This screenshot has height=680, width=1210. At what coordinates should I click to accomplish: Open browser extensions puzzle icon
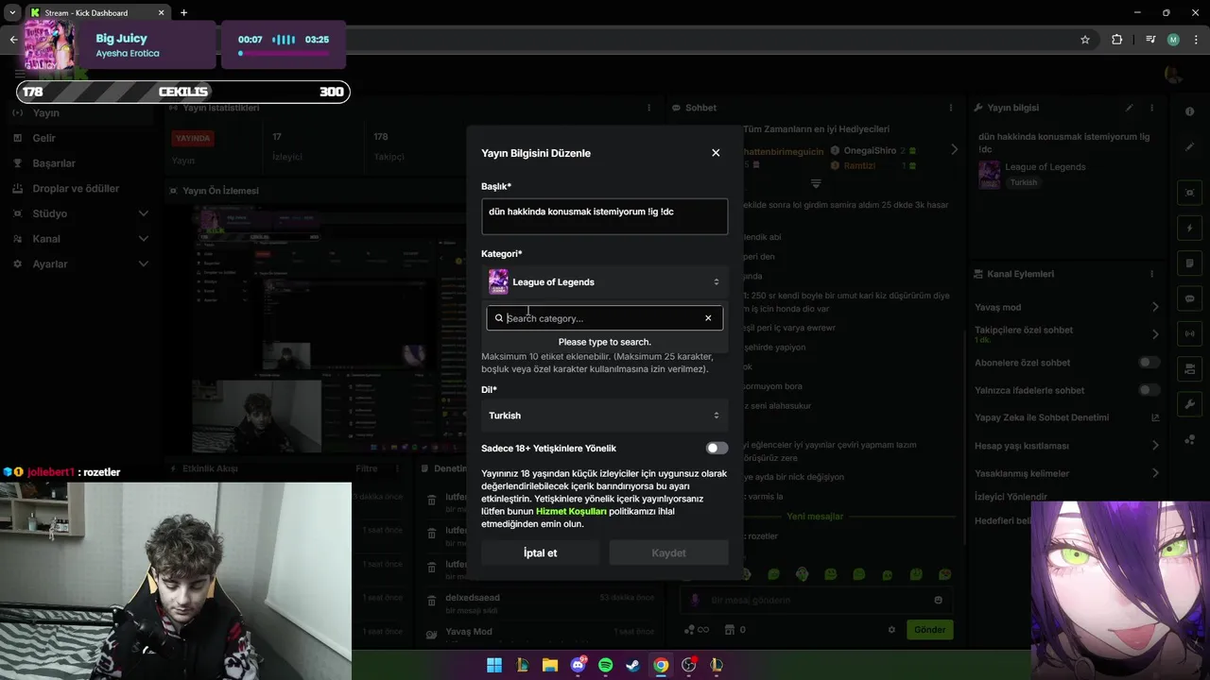click(x=1117, y=40)
